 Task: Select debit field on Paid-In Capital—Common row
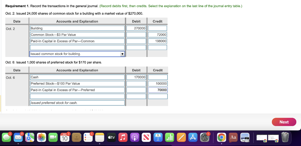(136, 41)
